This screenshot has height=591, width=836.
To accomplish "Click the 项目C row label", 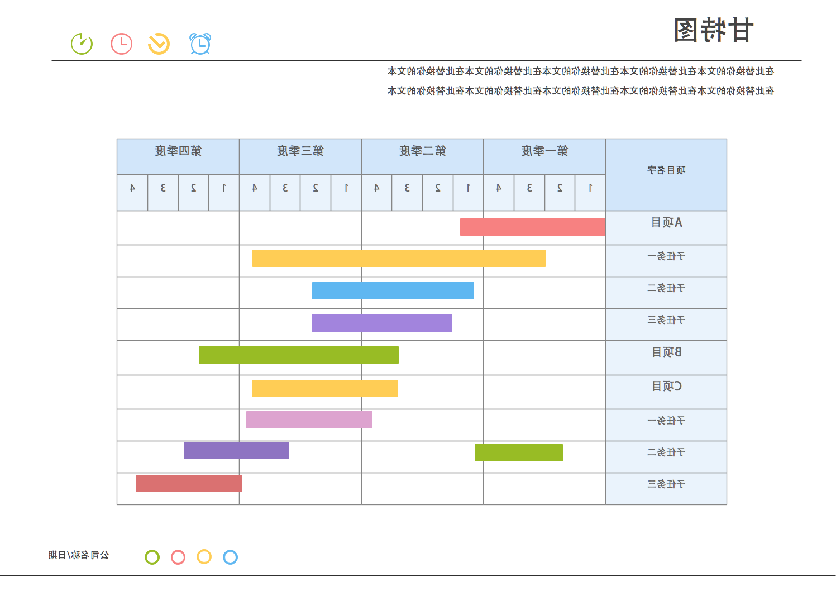I will pos(666,386).
